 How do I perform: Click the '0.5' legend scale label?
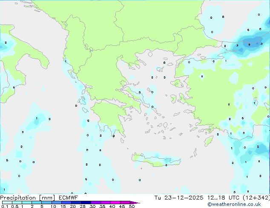(15, 206)
